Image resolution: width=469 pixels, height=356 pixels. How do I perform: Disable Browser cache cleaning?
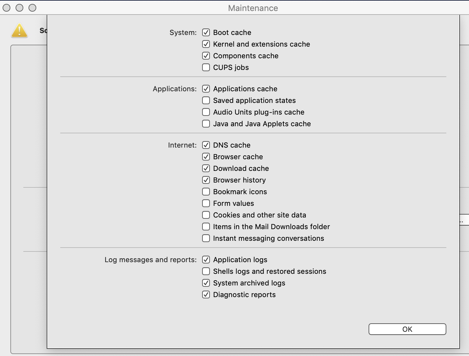click(x=206, y=157)
